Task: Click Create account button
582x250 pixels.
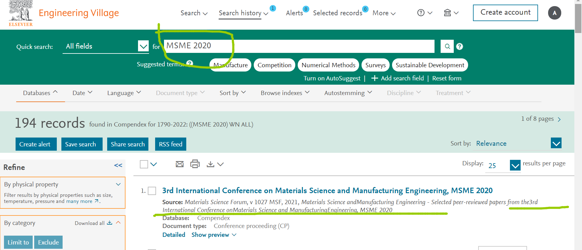Action: 505,13
